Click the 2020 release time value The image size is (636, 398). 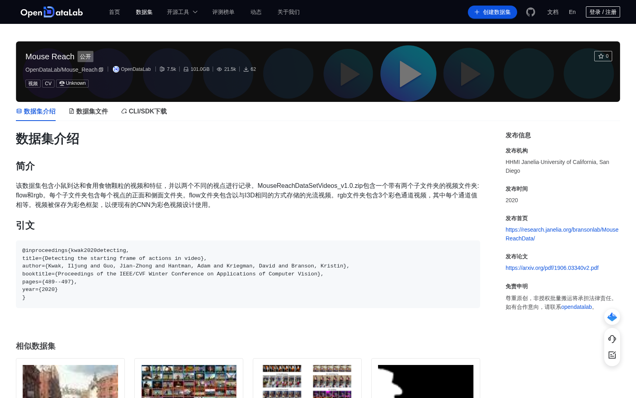512,200
